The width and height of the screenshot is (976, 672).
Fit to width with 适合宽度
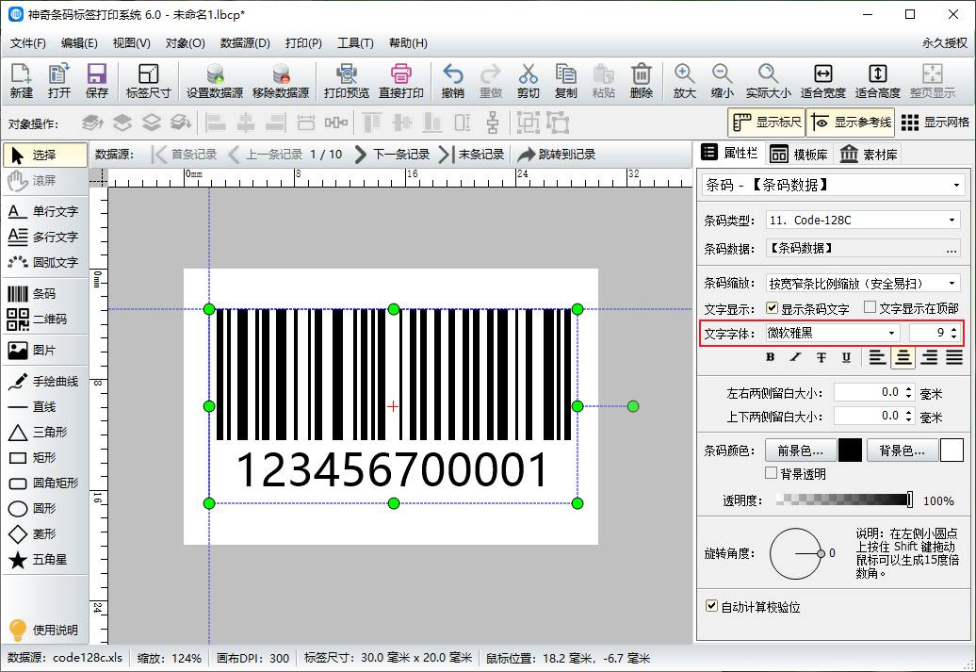pos(822,80)
